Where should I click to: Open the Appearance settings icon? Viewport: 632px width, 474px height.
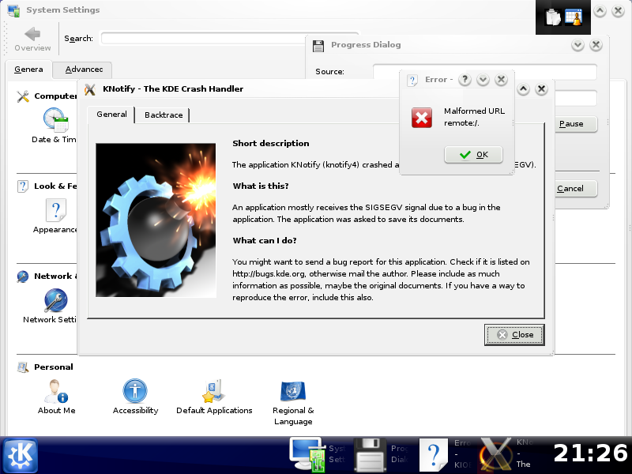55,210
